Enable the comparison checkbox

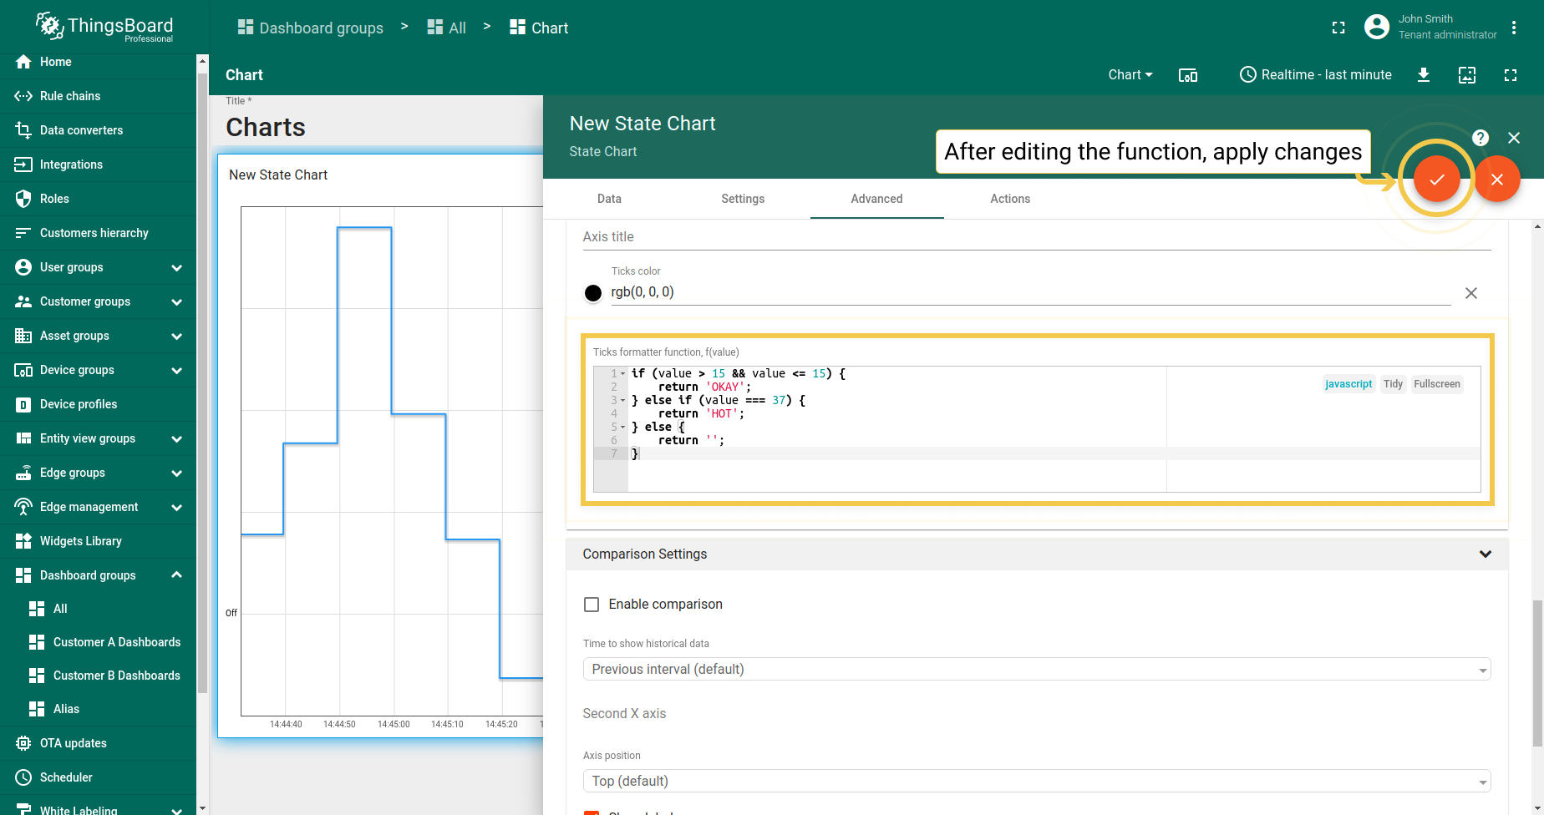[x=592, y=605]
